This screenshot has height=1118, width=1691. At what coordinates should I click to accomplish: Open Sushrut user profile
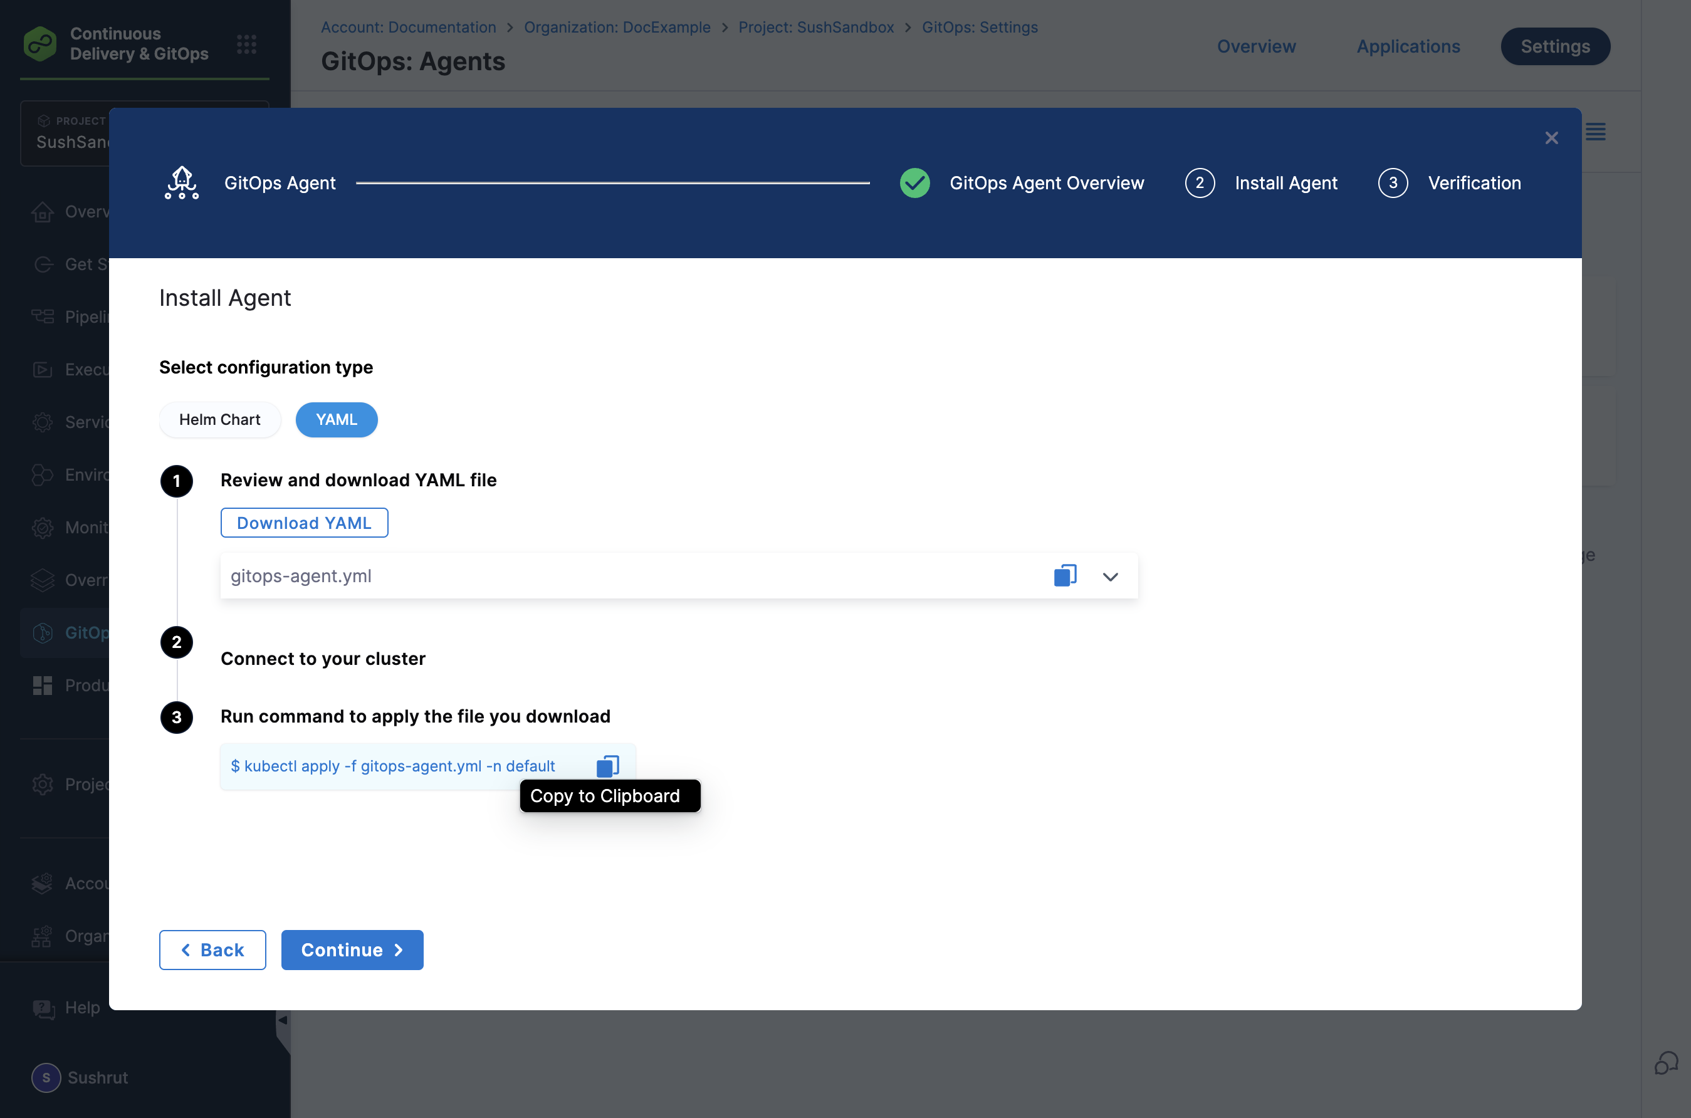(x=80, y=1077)
